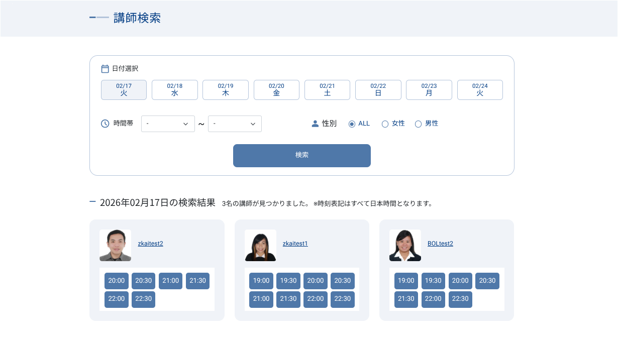Switch to the 02/20 金 date tab

276,90
